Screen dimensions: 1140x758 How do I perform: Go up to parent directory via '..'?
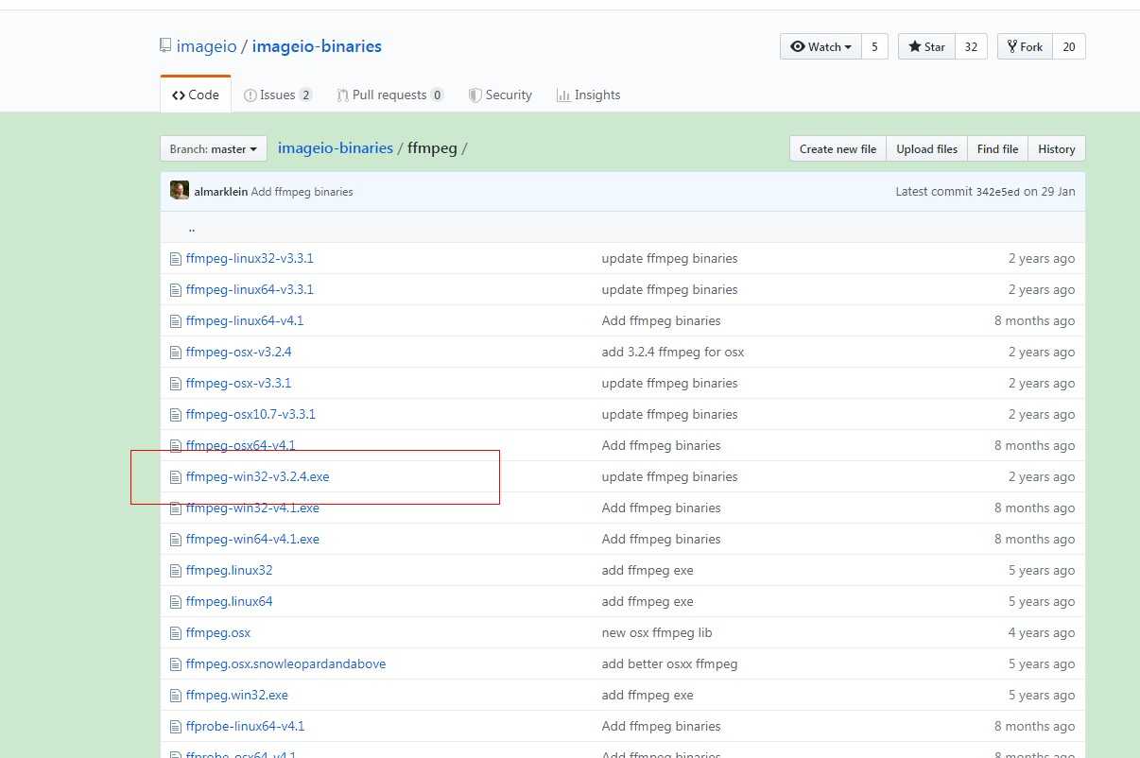(191, 228)
